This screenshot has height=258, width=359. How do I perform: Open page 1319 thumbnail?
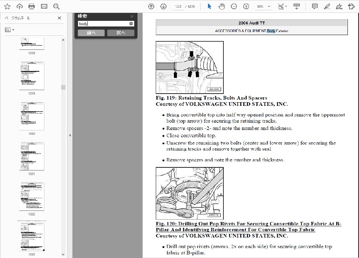click(x=32, y=76)
